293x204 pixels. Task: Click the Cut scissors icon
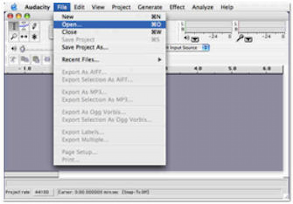14,59
